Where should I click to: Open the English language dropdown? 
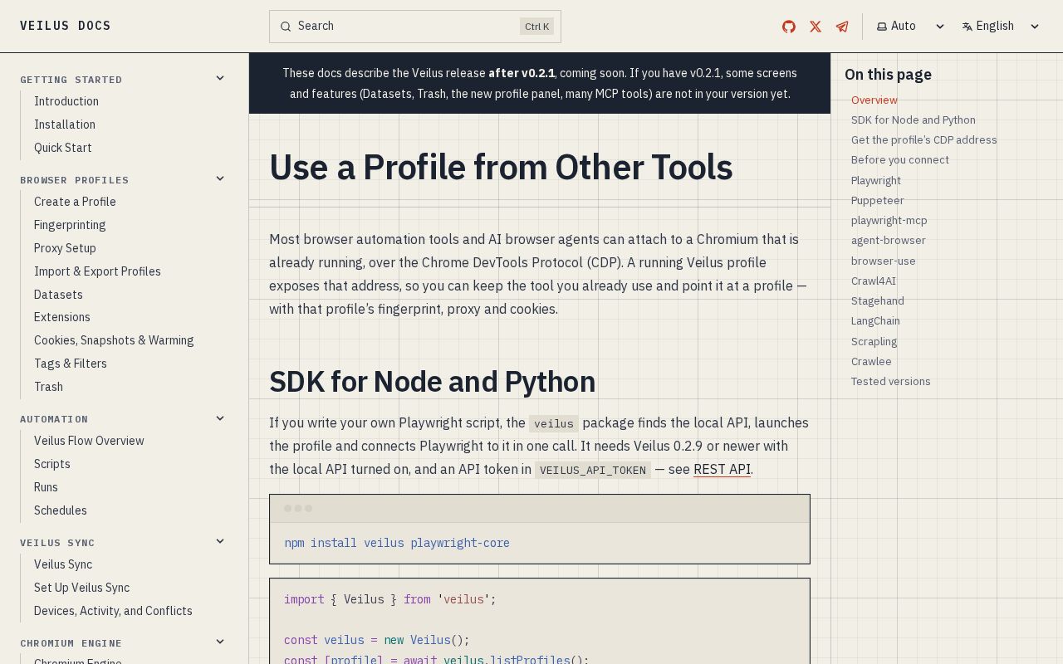(1001, 27)
